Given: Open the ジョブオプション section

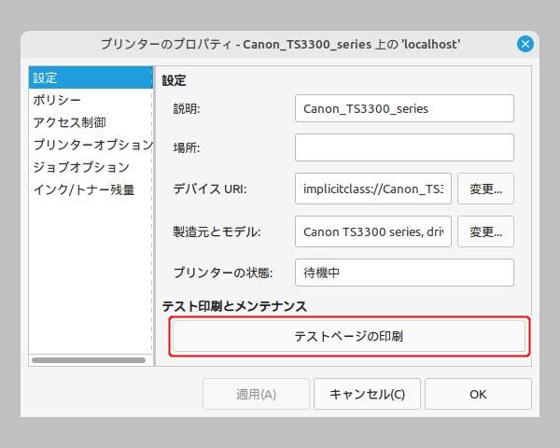Looking at the screenshot, I should pyautogui.click(x=91, y=167).
